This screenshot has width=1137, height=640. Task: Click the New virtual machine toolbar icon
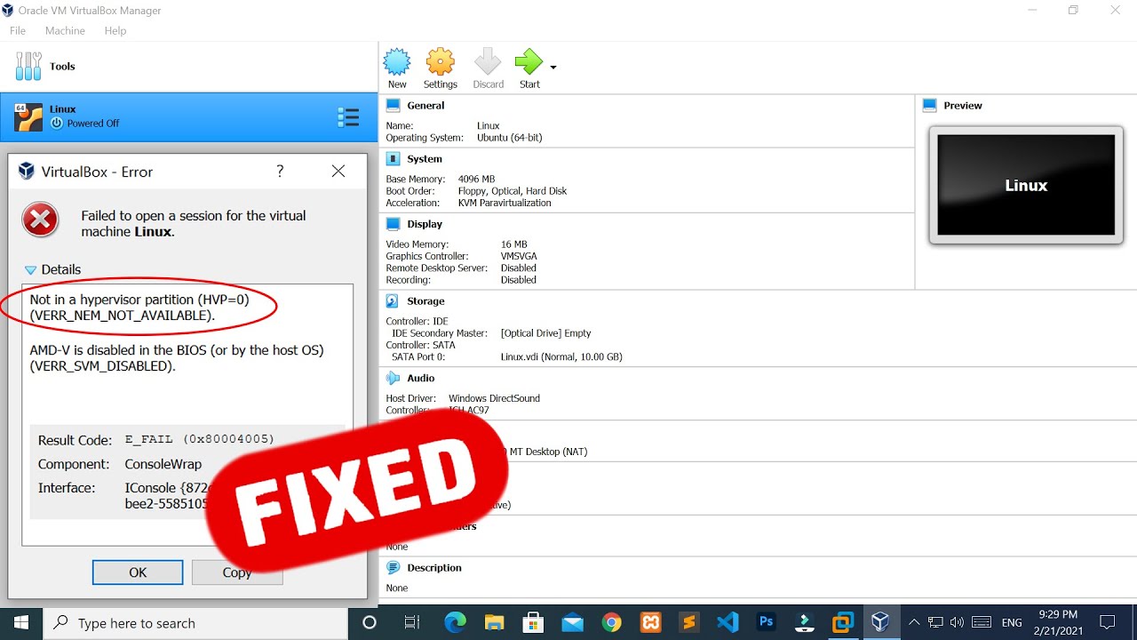397,62
